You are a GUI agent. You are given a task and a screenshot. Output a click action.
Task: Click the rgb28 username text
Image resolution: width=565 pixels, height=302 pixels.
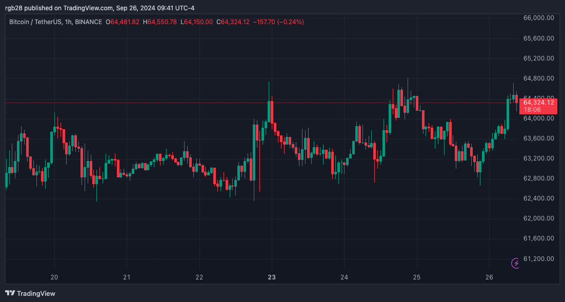13,8
